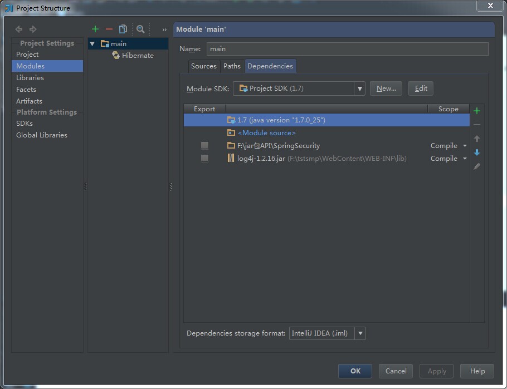Confirm with the OK button

[x=355, y=371]
